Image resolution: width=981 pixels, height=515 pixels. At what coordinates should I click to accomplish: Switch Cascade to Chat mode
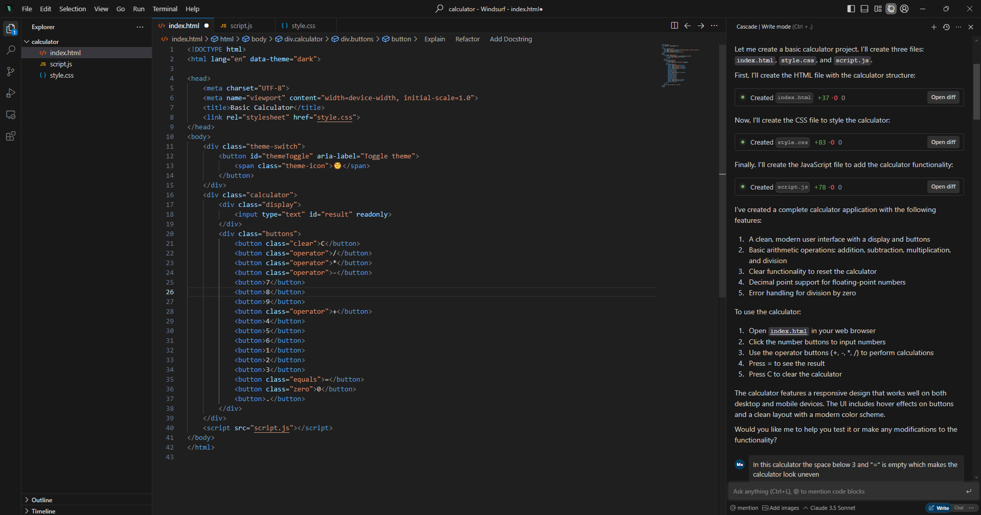click(959, 508)
